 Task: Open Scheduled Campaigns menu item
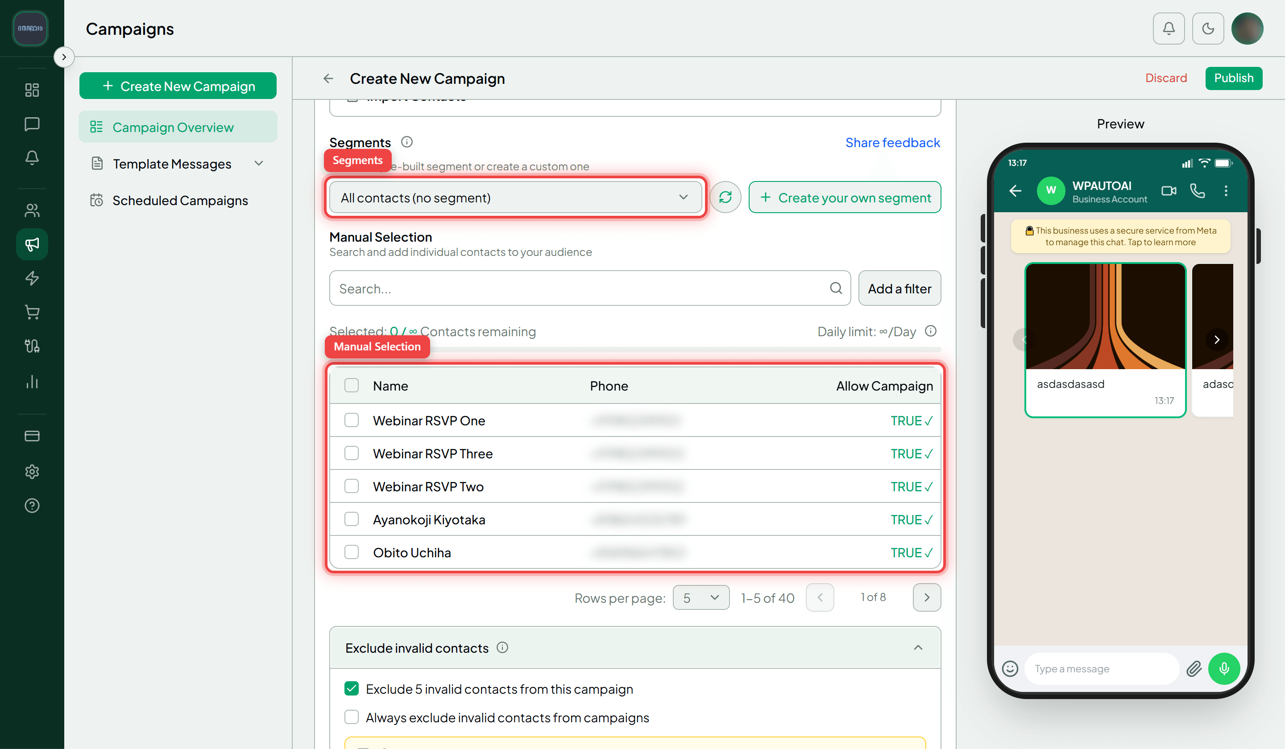tap(178, 200)
